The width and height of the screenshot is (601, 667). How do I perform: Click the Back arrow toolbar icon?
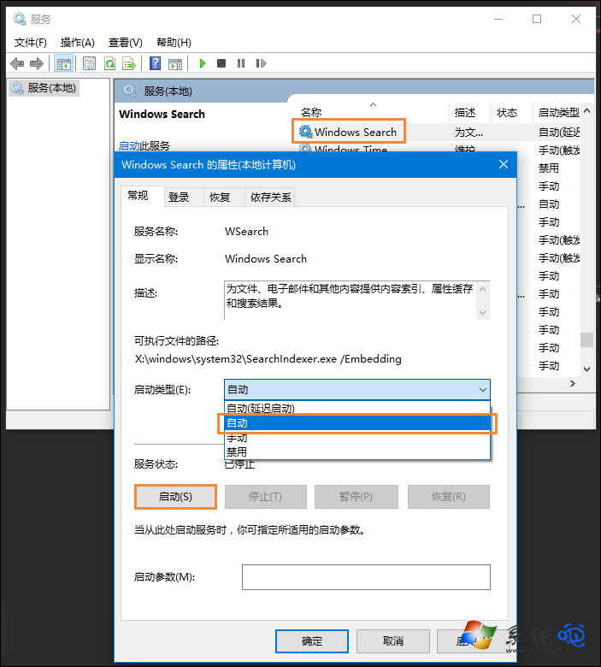click(17, 63)
